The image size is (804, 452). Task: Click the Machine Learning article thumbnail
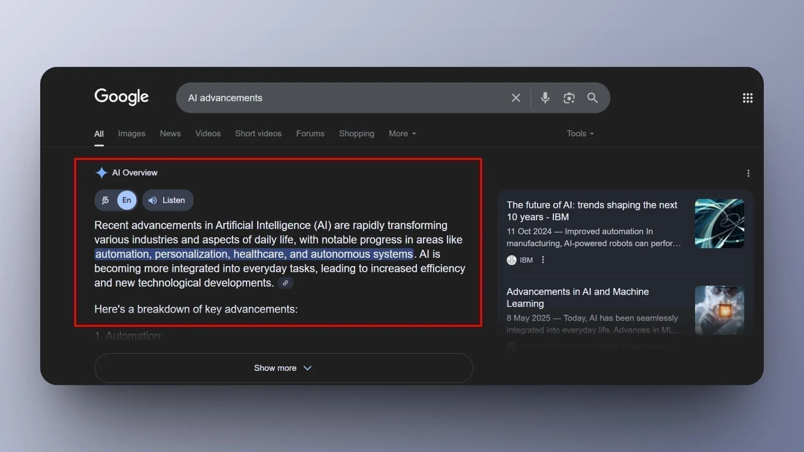(719, 310)
